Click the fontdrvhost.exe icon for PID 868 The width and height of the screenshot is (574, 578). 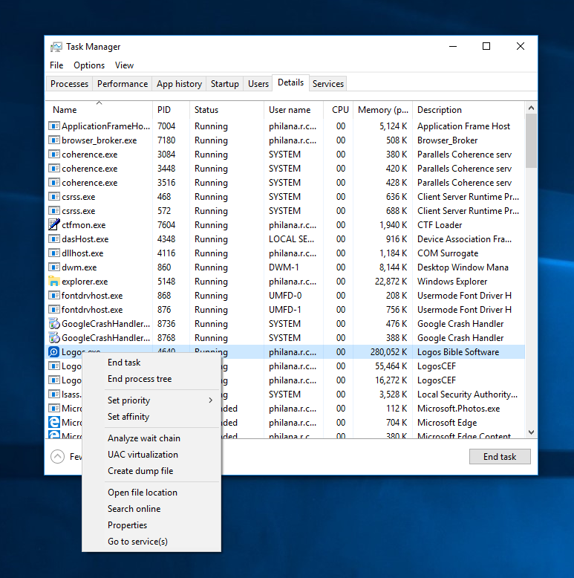(54, 295)
